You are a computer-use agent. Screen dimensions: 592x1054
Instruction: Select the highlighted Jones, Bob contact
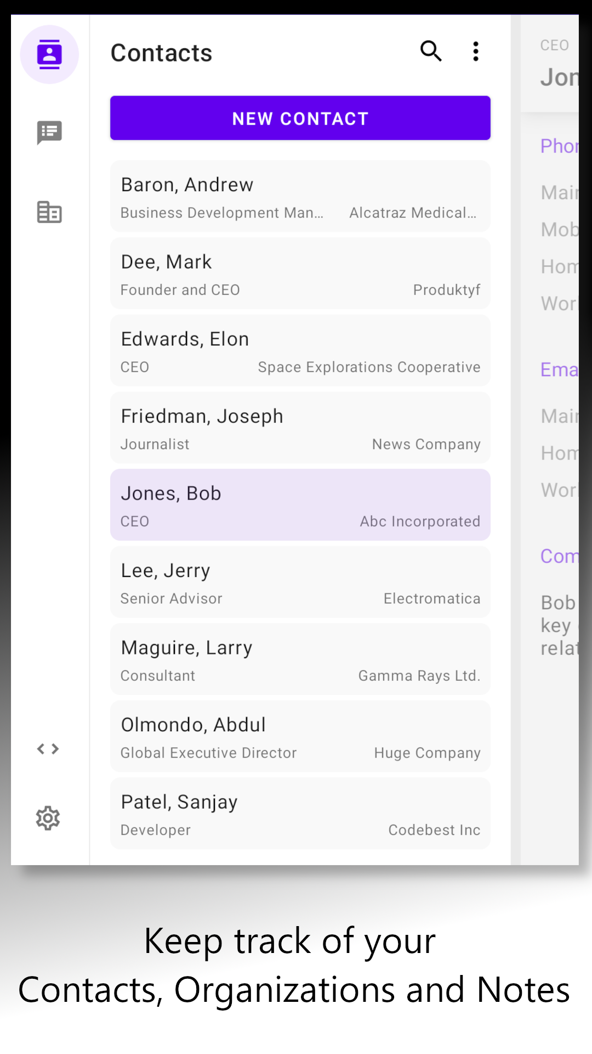pyautogui.click(x=300, y=505)
